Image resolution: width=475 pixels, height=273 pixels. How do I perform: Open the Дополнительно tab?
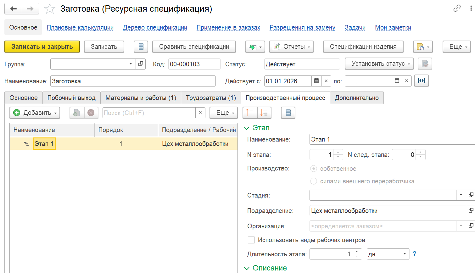357,98
